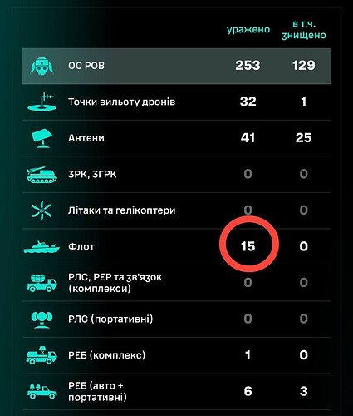Click the Антени row label
Viewport: 353px width, 416px height.
(x=86, y=138)
